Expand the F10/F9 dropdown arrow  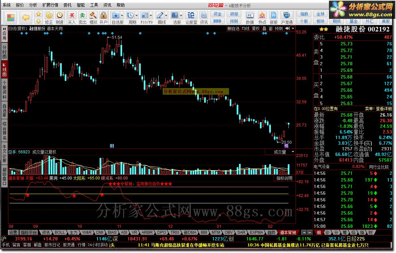[151, 16]
